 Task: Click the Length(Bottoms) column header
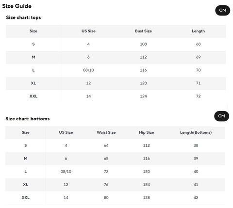click(196, 132)
